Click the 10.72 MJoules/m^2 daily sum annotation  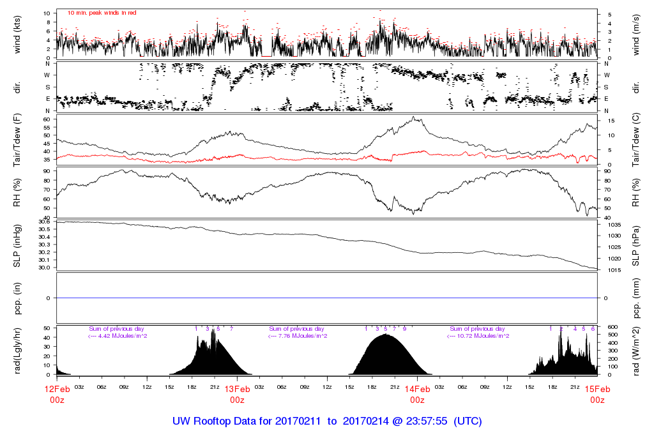pyautogui.click(x=479, y=336)
